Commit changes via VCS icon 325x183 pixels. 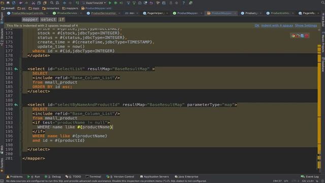click(134, 3)
